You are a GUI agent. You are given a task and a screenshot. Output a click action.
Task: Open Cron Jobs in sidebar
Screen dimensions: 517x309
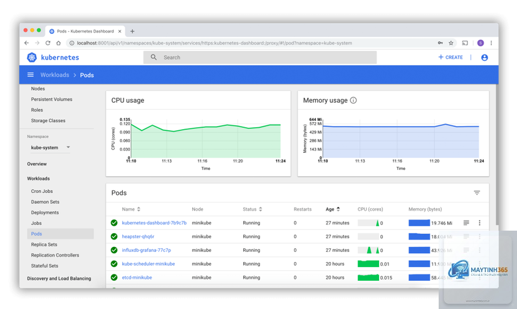pos(42,191)
